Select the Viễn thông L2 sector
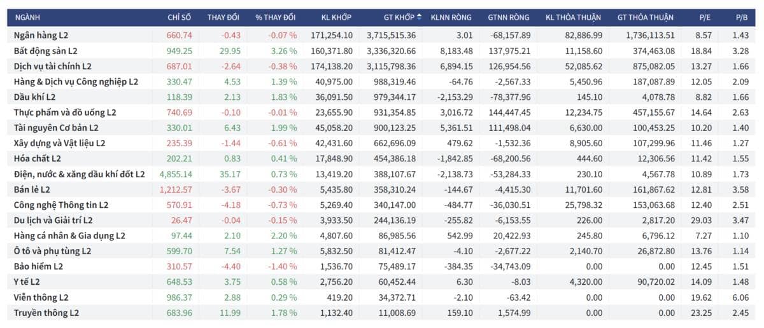Screen dimensions: 764x328 coord(41,297)
